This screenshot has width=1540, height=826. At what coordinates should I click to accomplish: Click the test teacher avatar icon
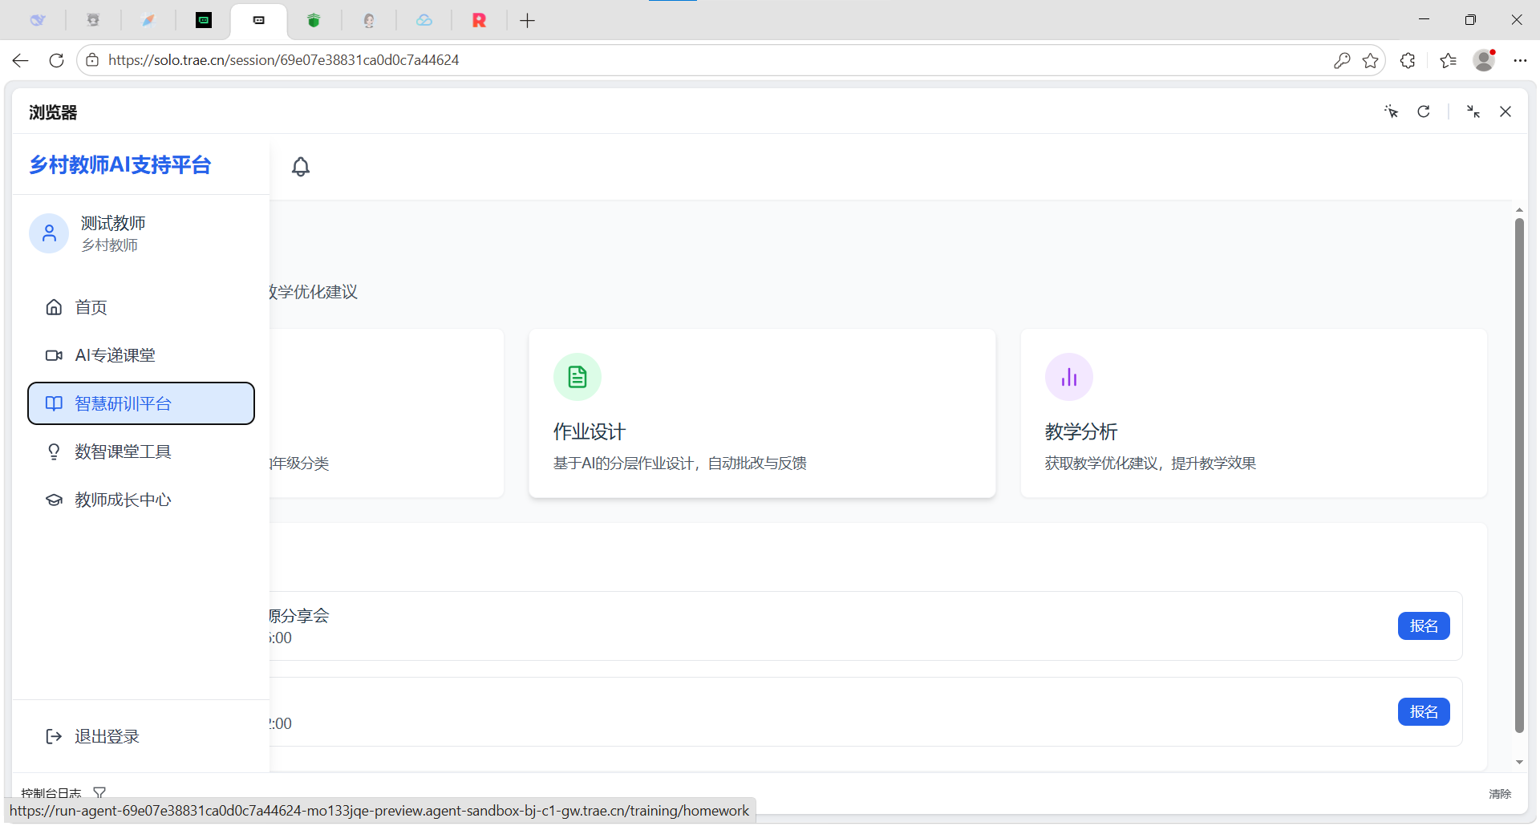coord(49,233)
